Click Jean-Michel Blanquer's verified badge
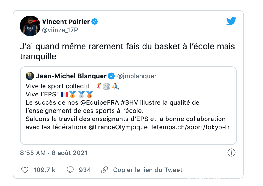Viewport: 263px width, 186px height. click(x=111, y=76)
